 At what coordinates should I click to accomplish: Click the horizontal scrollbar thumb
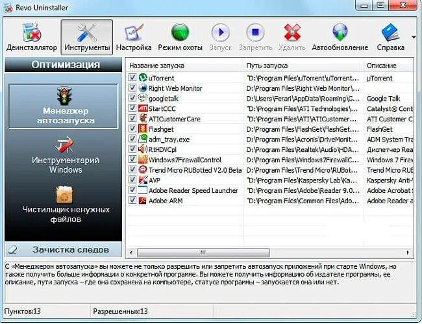[x=203, y=253]
